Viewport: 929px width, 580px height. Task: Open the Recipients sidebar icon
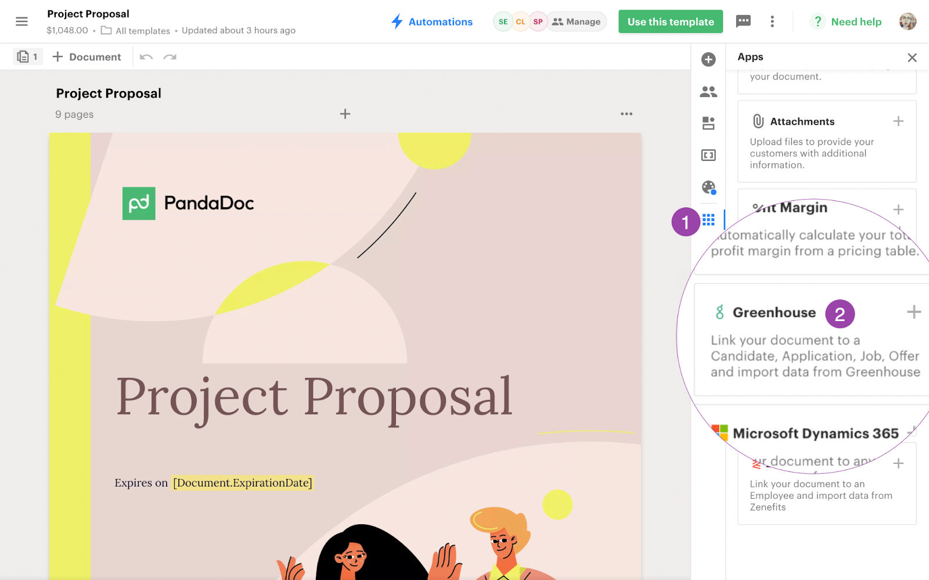point(708,91)
